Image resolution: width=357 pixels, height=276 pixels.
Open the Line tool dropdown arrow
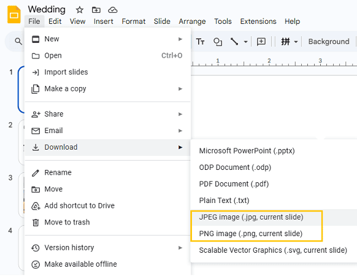(245, 42)
